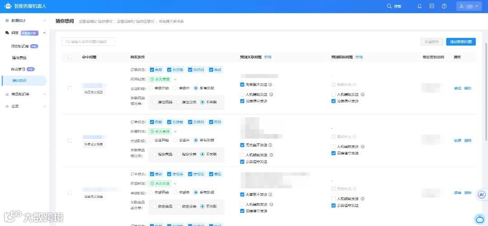Select 会话开始 radio in first row

pyautogui.click(x=150, y=88)
